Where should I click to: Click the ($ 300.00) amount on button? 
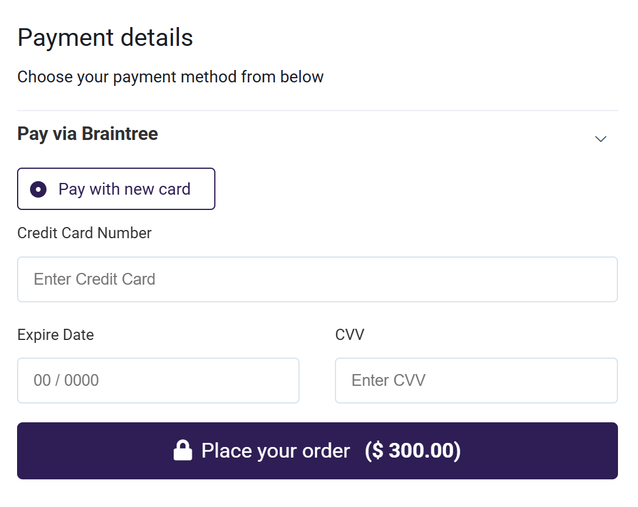click(413, 451)
